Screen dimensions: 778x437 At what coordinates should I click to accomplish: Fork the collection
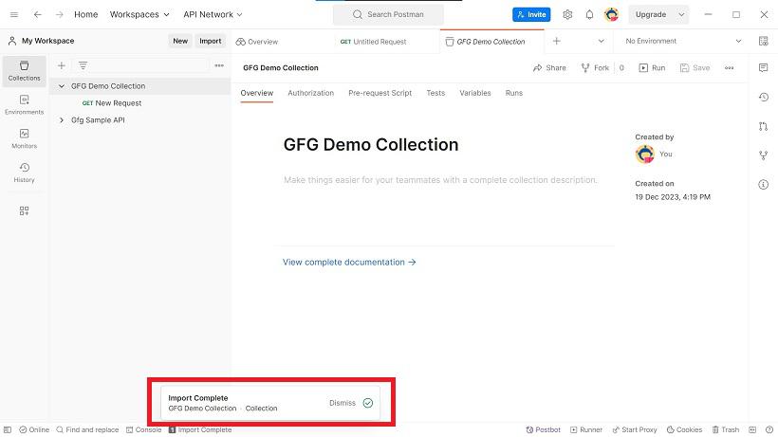click(x=595, y=68)
